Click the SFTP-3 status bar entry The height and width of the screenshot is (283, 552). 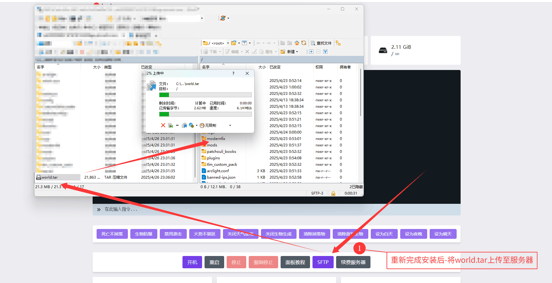pos(317,193)
